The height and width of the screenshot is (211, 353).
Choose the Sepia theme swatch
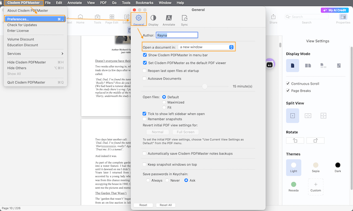point(316,167)
